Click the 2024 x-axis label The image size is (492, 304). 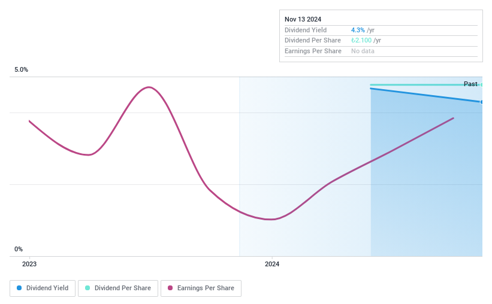pos(272,264)
